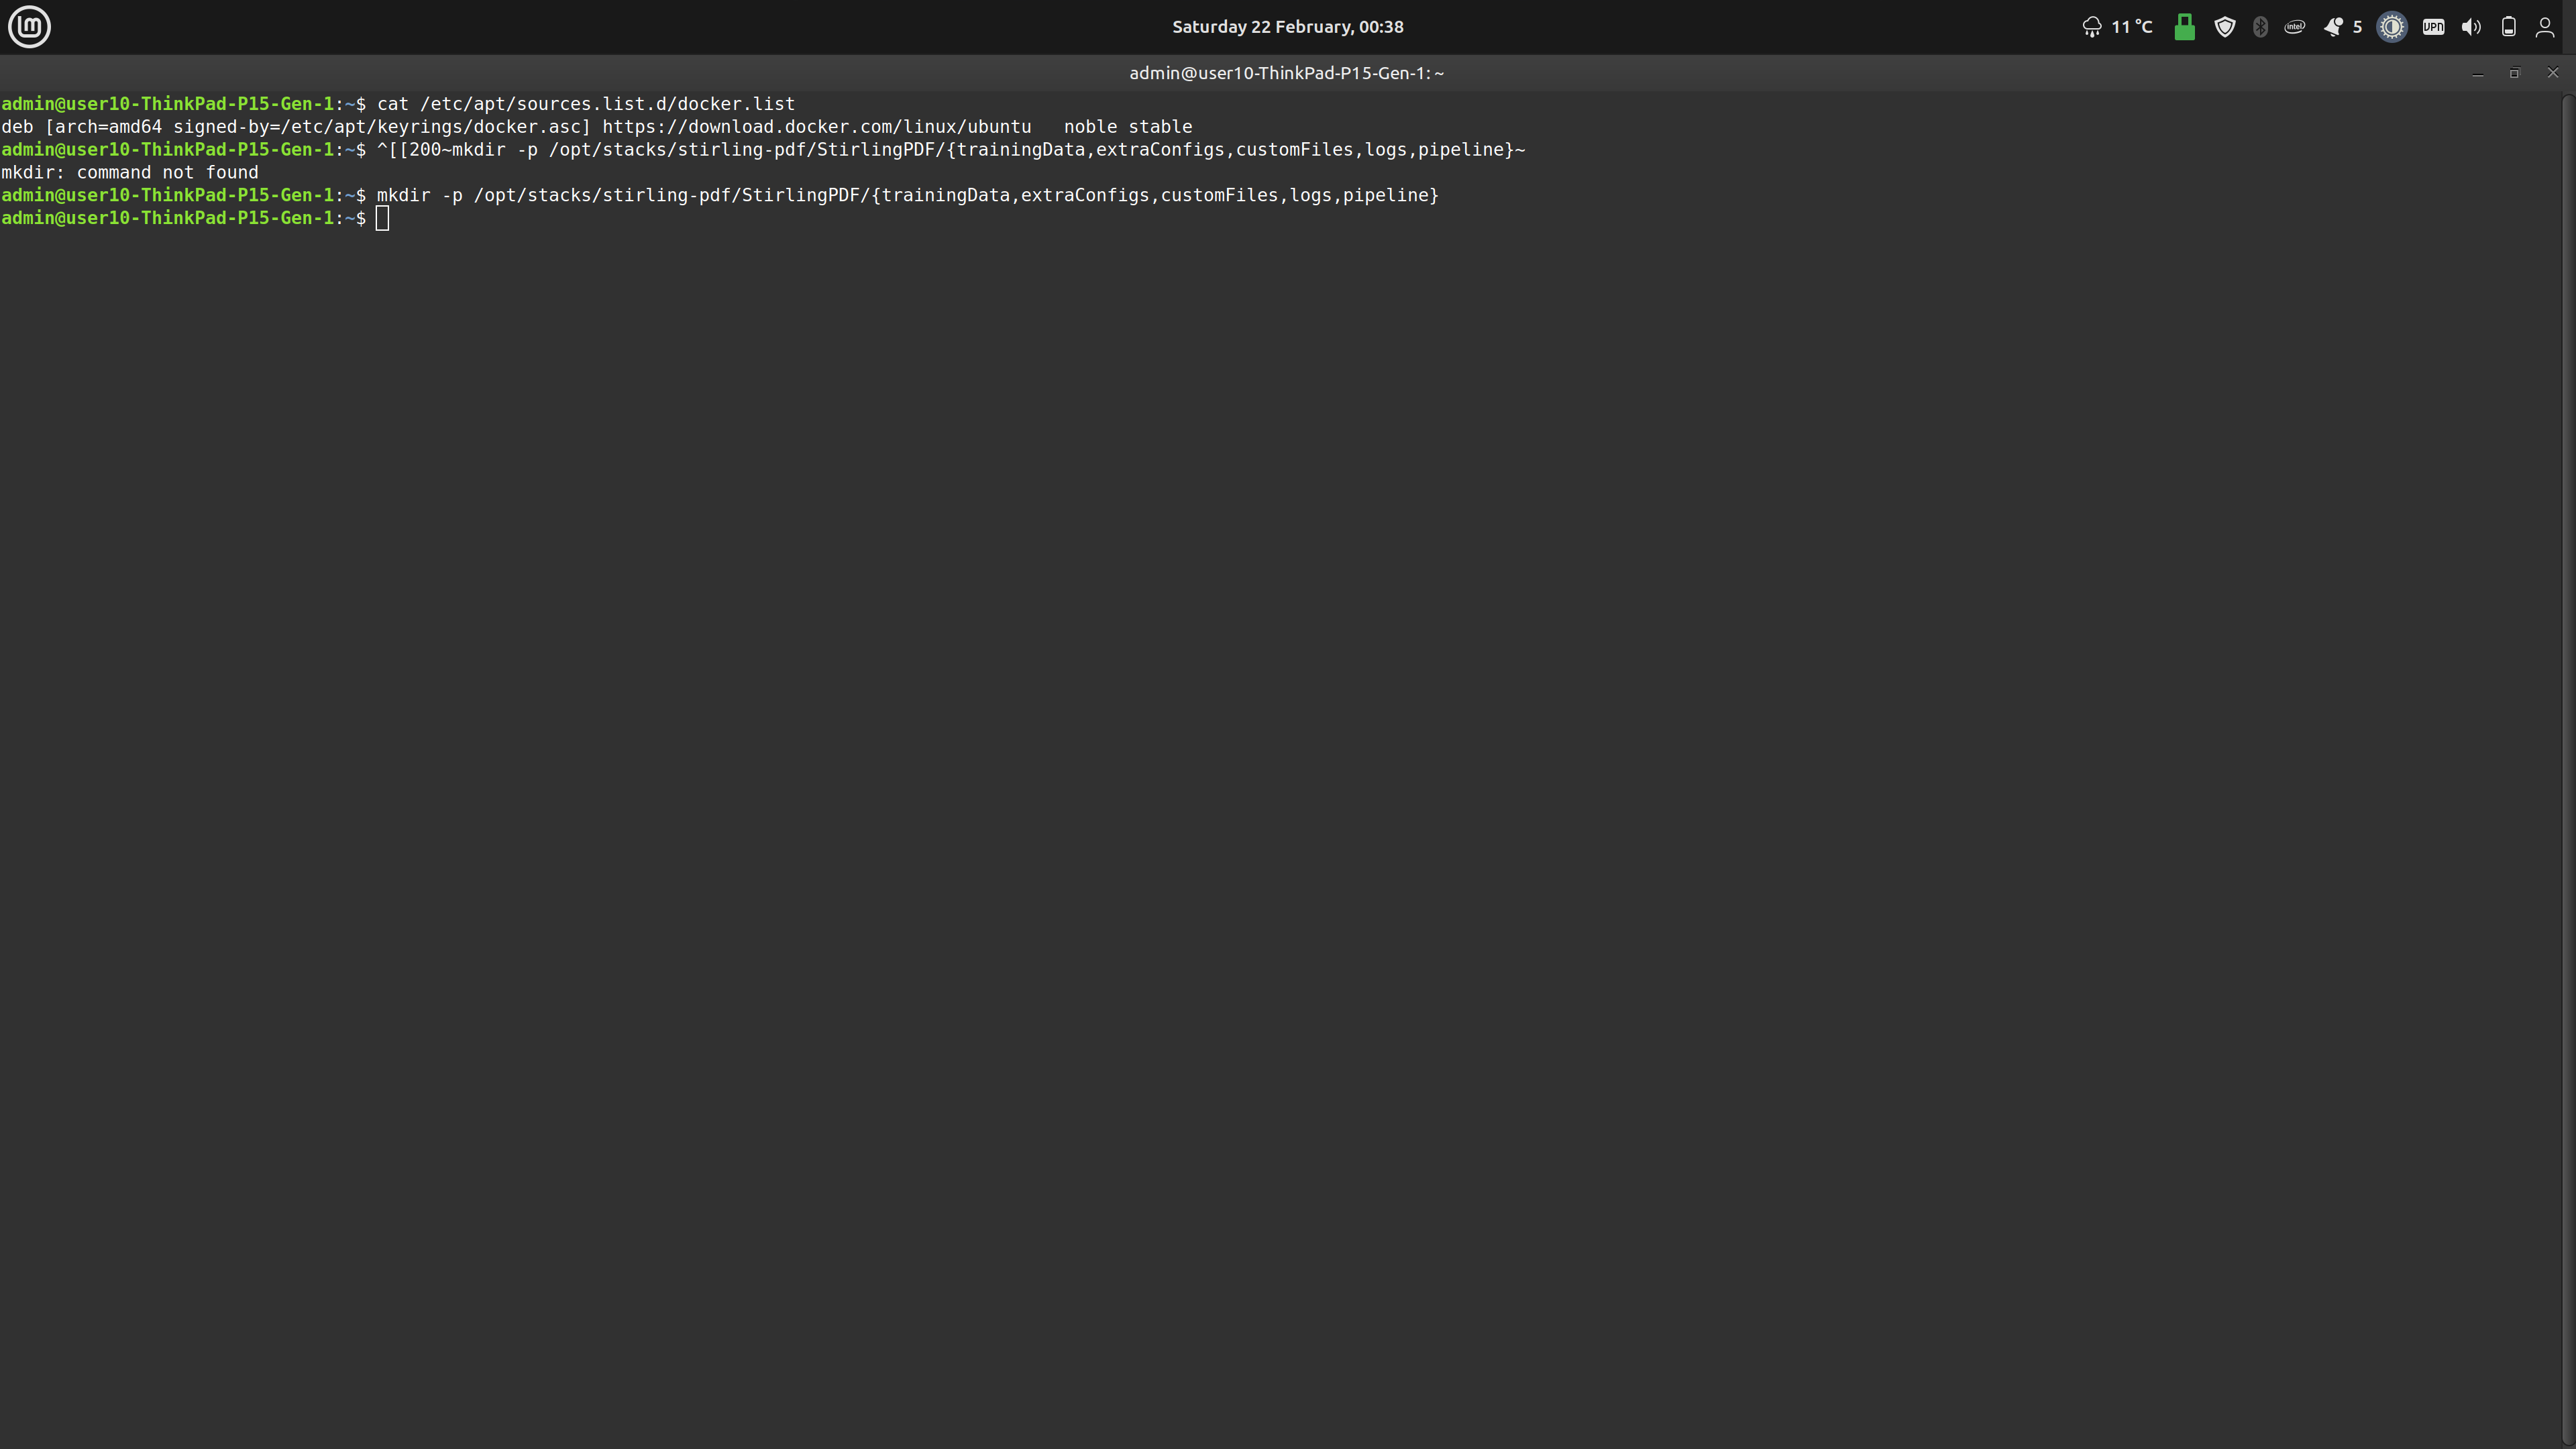Maximize or restore the terminal window
This screenshot has height=1449, width=2576.
click(2514, 73)
